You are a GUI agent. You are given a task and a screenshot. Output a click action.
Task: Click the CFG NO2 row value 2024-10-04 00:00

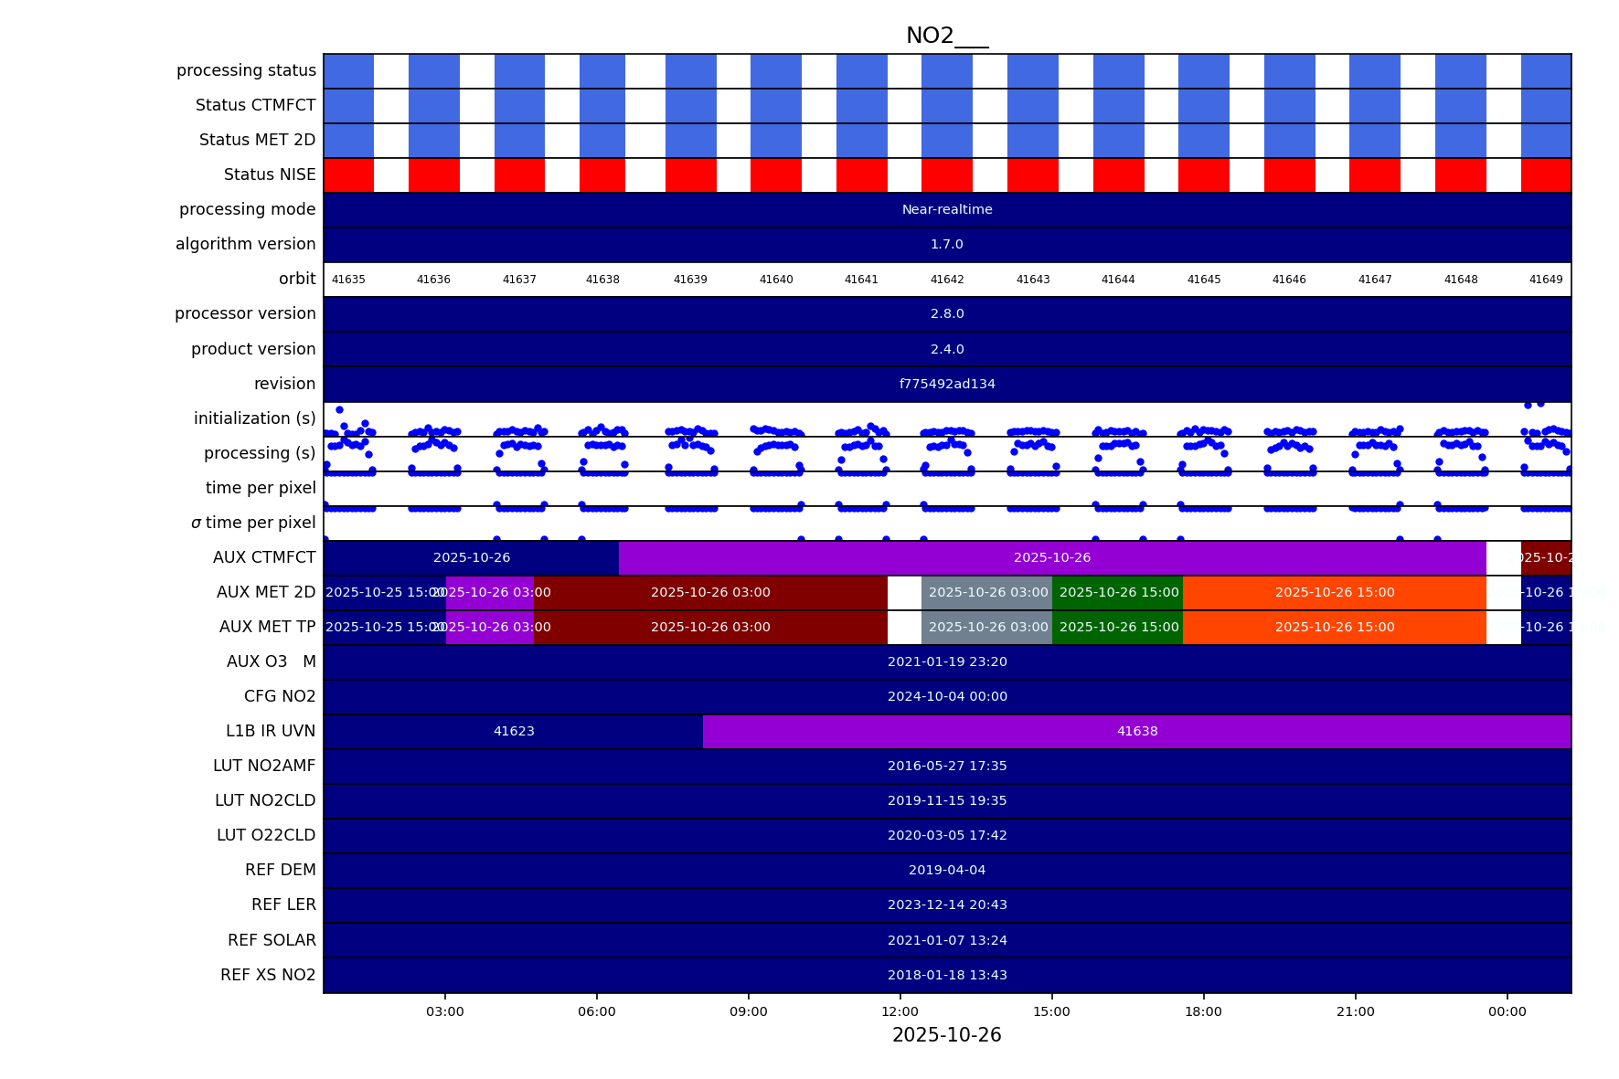(x=947, y=697)
